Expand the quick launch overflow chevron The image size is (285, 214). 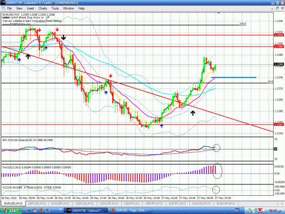pos(60,210)
